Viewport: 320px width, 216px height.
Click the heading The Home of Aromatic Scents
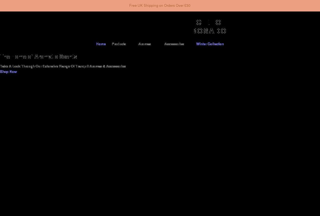tap(38, 56)
